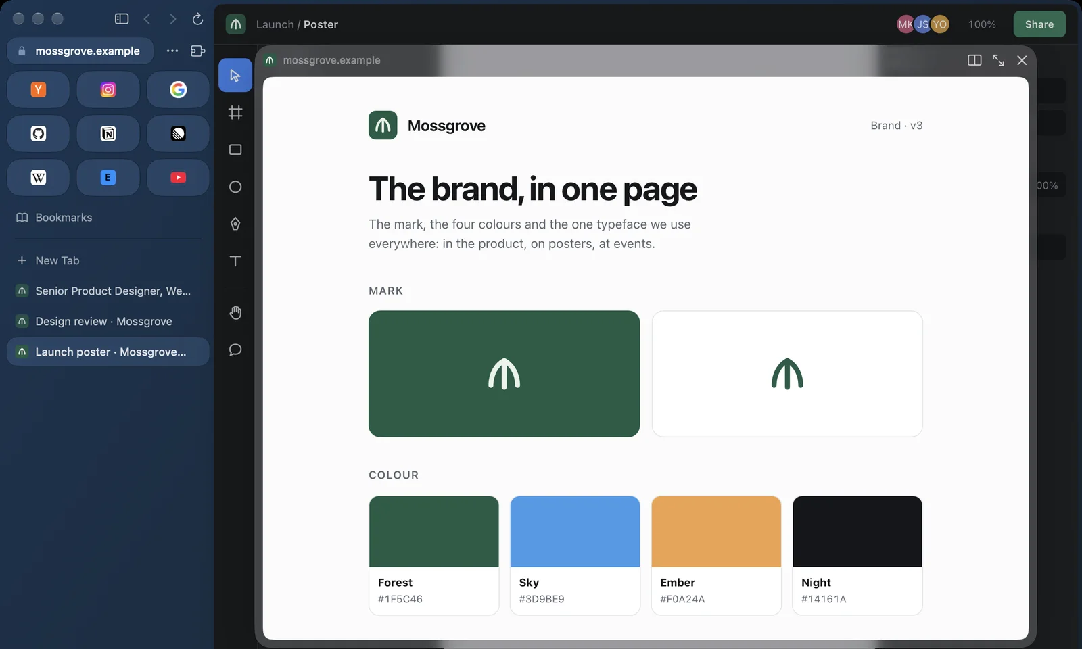The width and height of the screenshot is (1082, 649).
Task: Open the Instagram pinned shortcut
Action: pos(108,89)
